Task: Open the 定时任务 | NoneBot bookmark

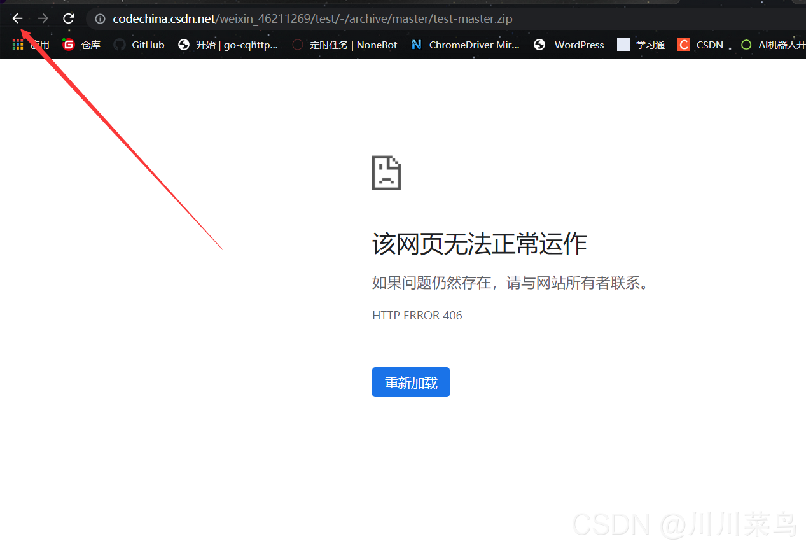Action: pyautogui.click(x=345, y=45)
